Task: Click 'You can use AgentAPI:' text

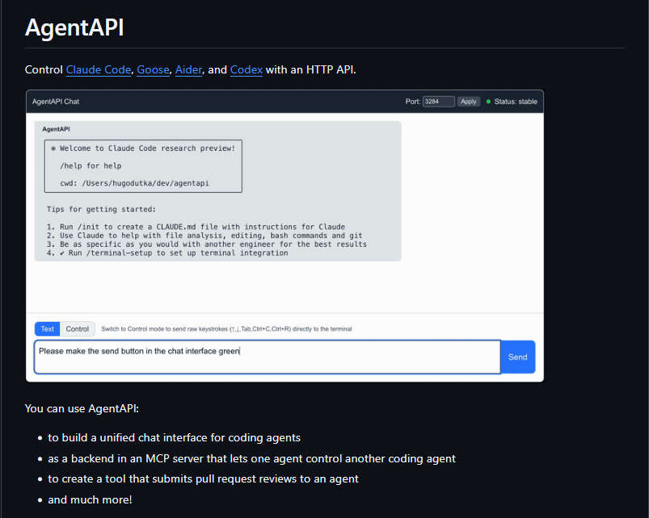Action: (82, 408)
